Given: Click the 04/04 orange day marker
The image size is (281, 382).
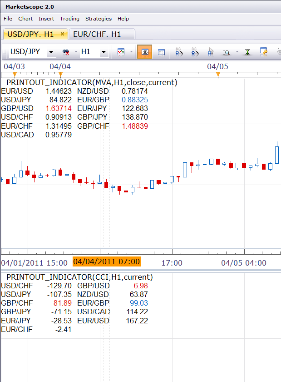Looking at the screenshot, I should [60, 75].
